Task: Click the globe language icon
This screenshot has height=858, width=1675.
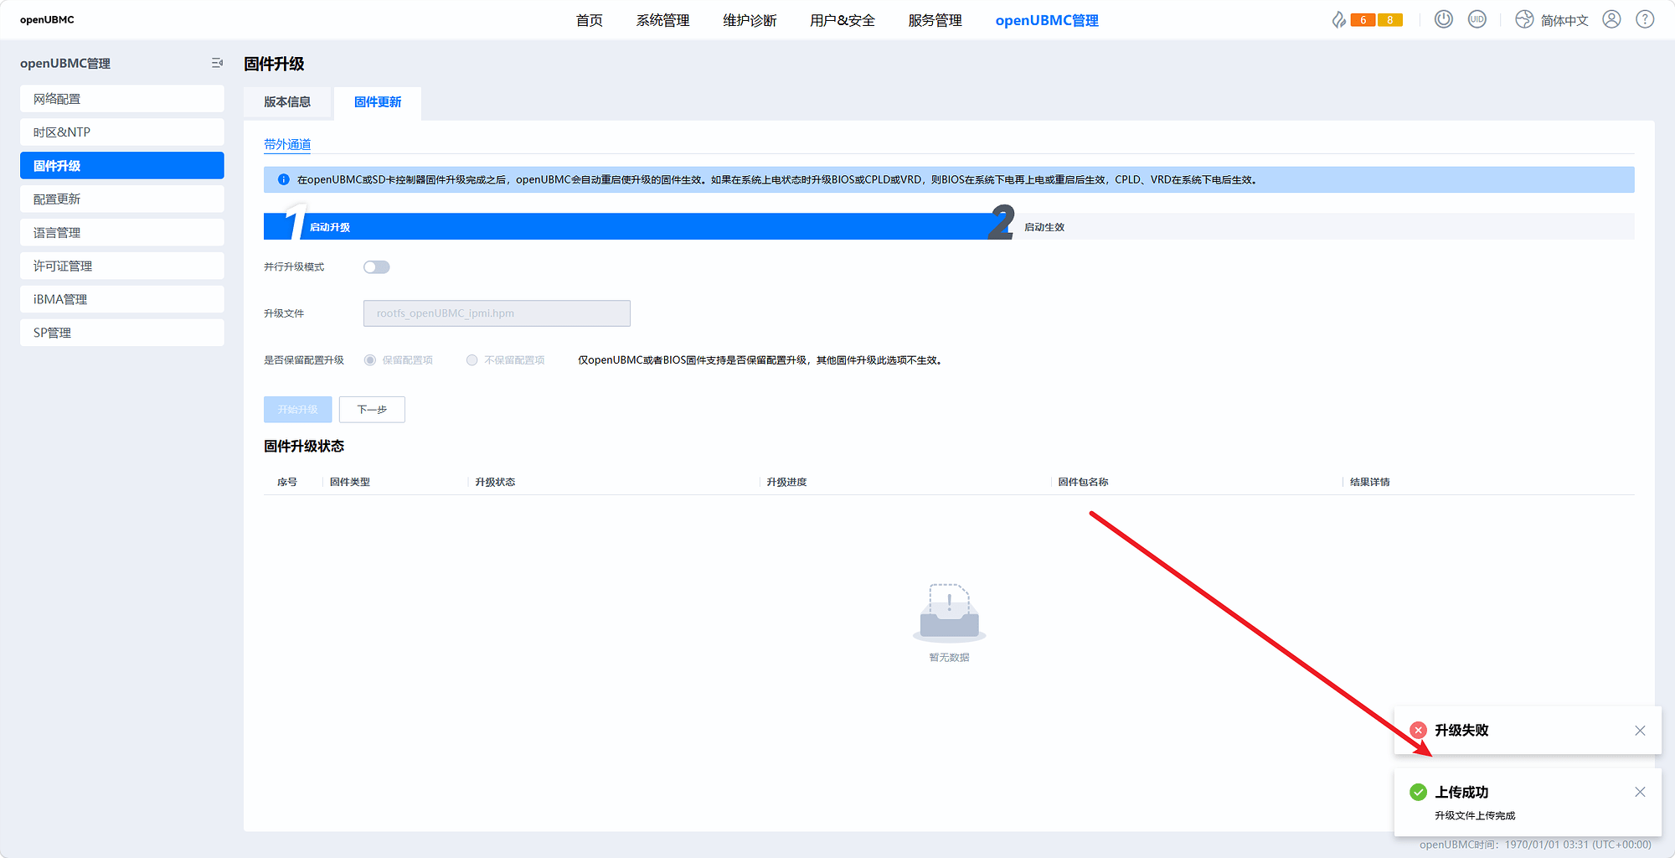Action: [x=1524, y=19]
